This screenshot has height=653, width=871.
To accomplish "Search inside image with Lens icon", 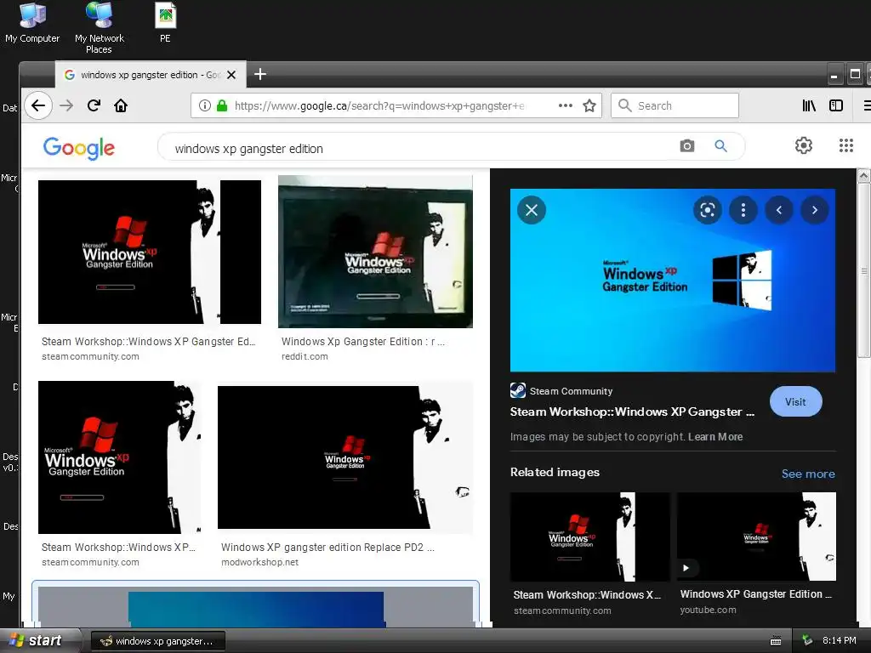I will (x=707, y=210).
